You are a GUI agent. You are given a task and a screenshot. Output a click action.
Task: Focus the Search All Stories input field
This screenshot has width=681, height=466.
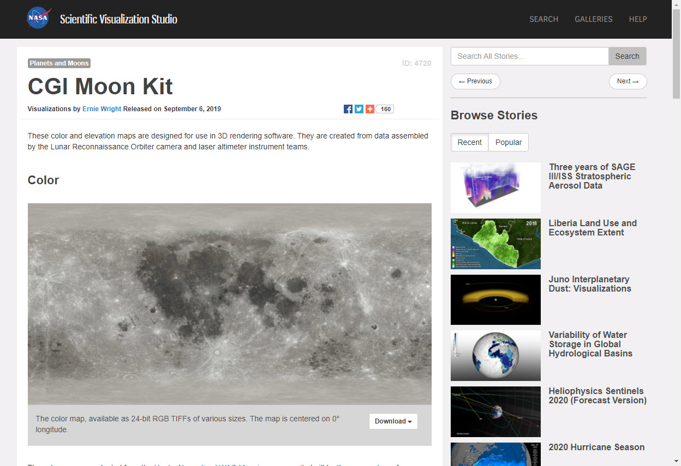click(x=530, y=56)
